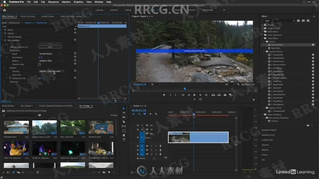The height and width of the screenshot is (179, 319).
Task: Expand the Audio Effects folder
Action: click(262, 32)
